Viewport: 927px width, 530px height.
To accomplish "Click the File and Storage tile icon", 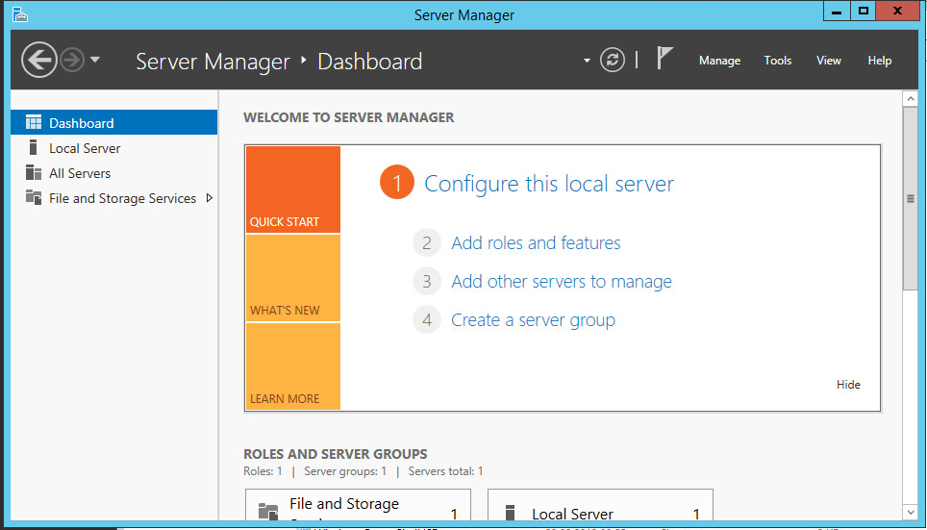I will point(268,512).
